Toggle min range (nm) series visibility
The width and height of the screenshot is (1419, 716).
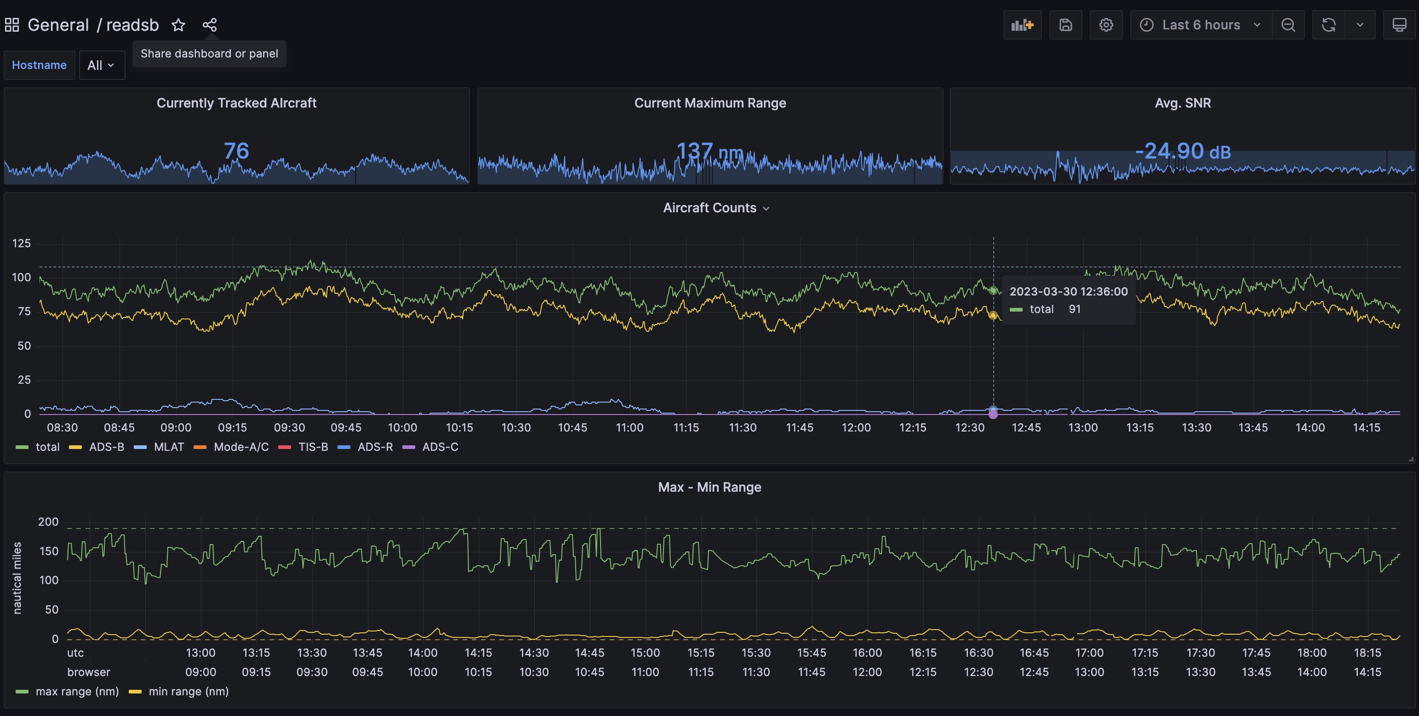(x=189, y=691)
